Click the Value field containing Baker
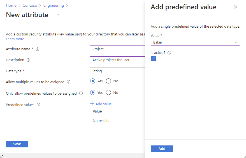The height and width of the screenshot is (158, 246). (195, 42)
